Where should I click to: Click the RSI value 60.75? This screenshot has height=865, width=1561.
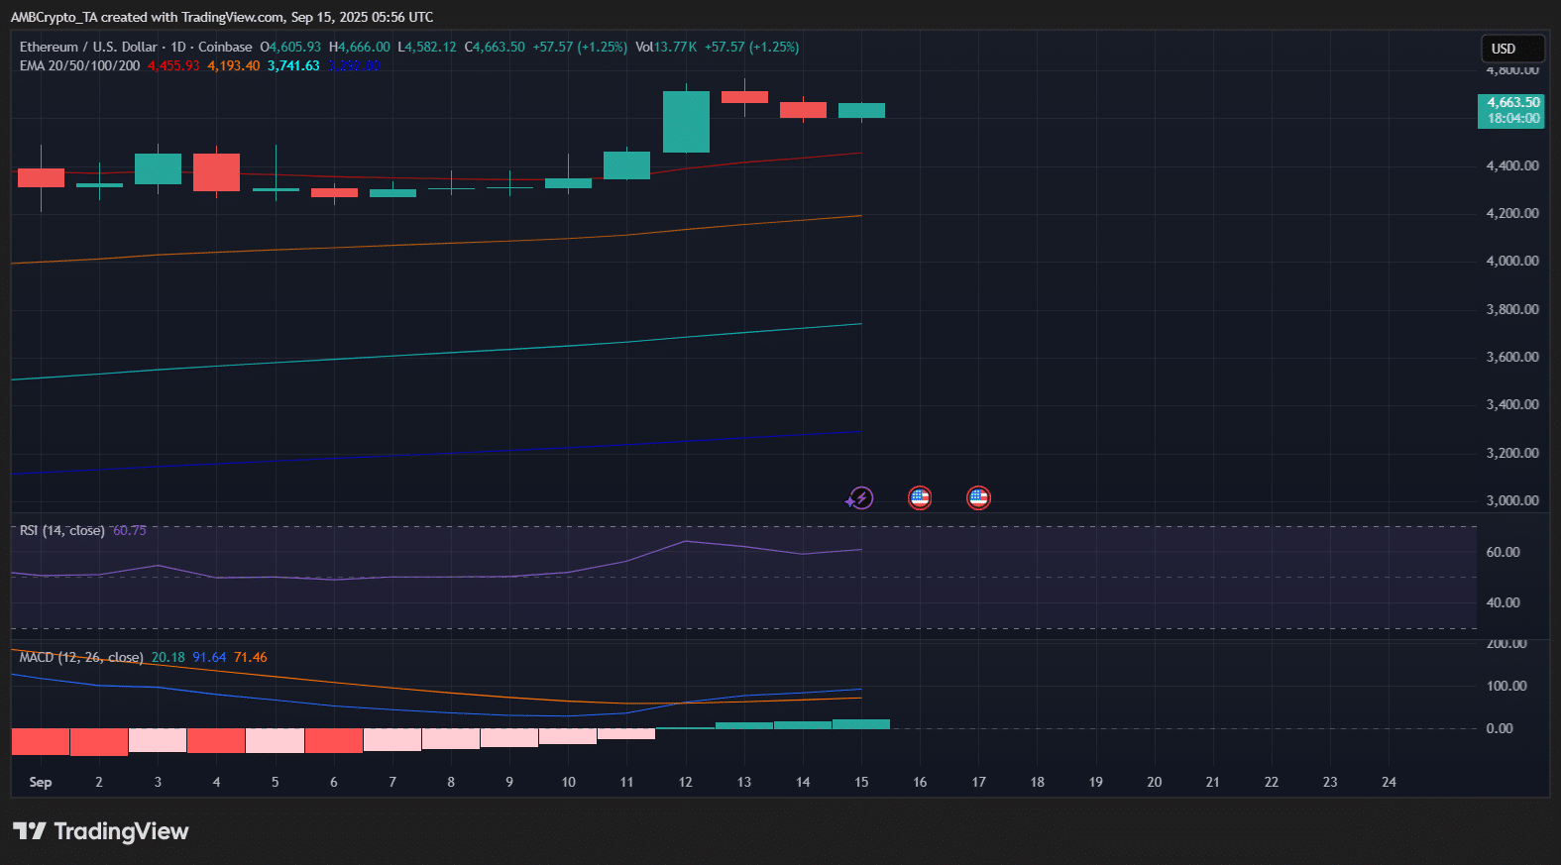coord(130,531)
